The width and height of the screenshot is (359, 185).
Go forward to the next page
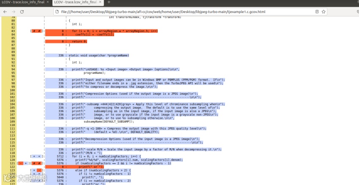click(14, 12)
